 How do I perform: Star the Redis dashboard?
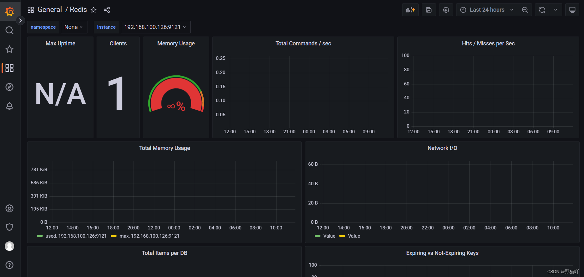coord(93,10)
